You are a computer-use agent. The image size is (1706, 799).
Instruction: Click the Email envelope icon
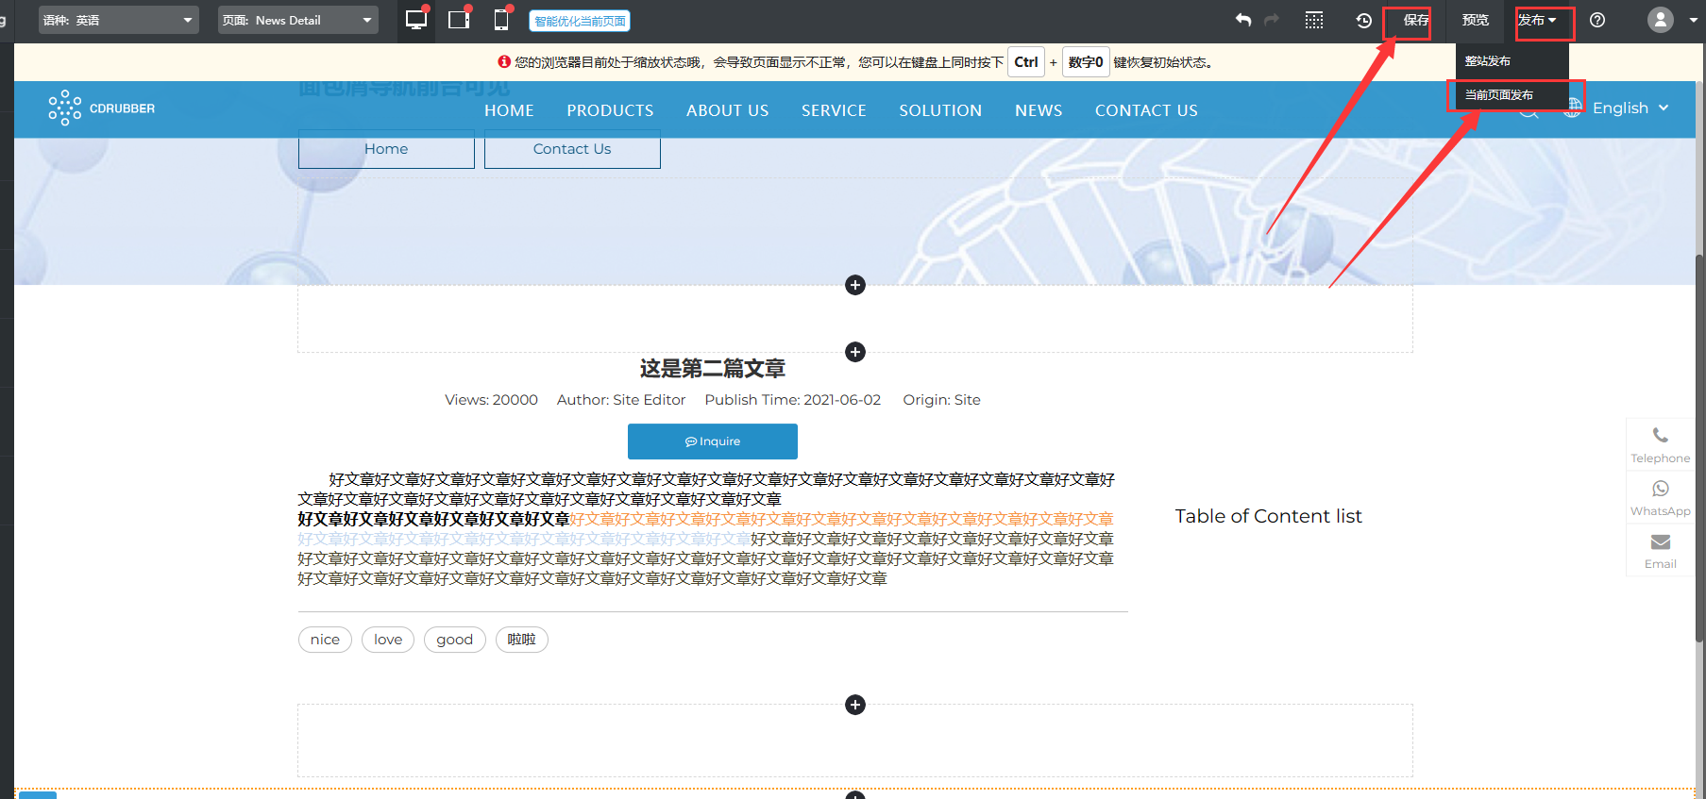coord(1660,541)
